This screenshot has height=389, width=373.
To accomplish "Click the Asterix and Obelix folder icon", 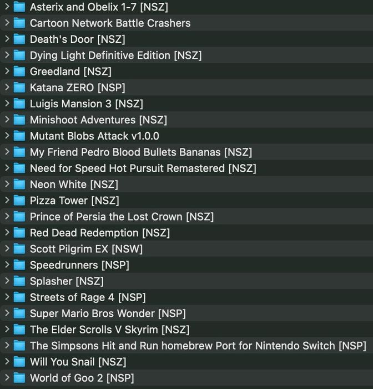I will 19,7.
